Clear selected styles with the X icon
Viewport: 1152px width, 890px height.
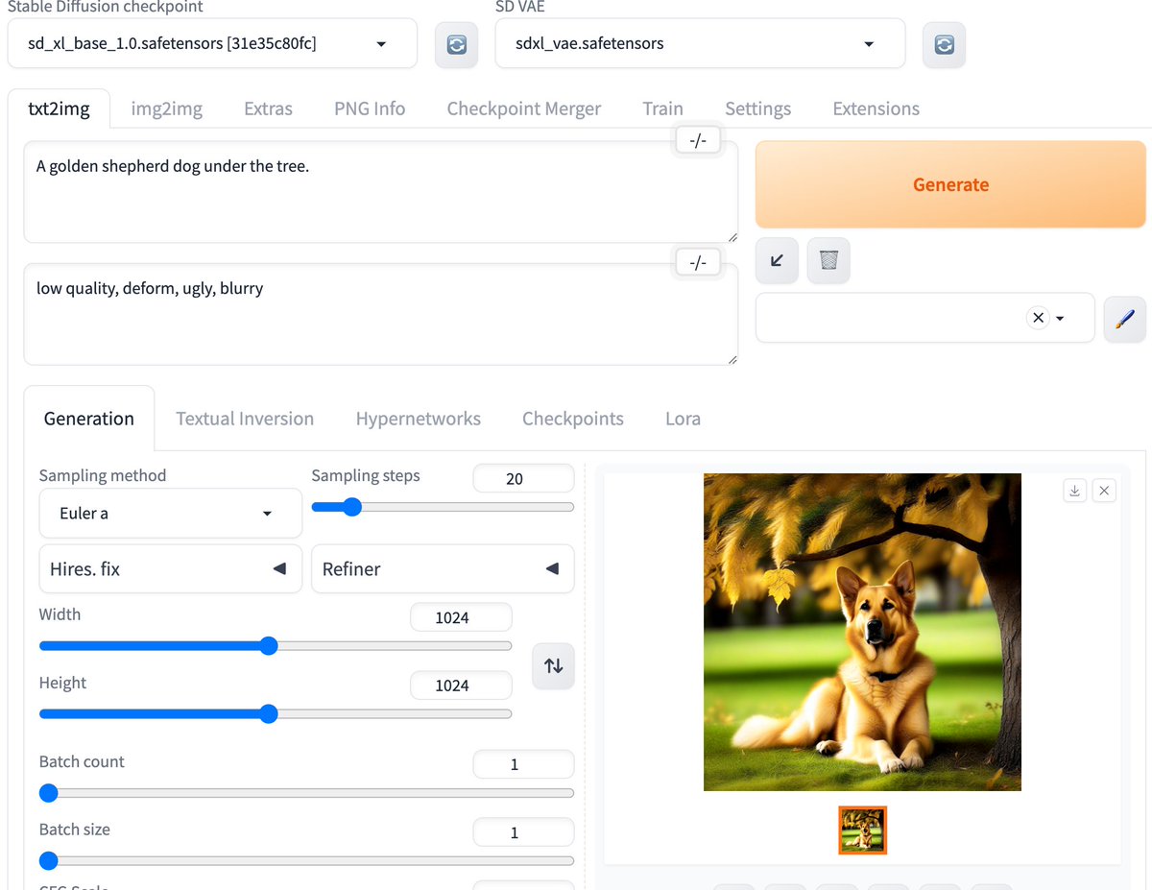point(1037,318)
